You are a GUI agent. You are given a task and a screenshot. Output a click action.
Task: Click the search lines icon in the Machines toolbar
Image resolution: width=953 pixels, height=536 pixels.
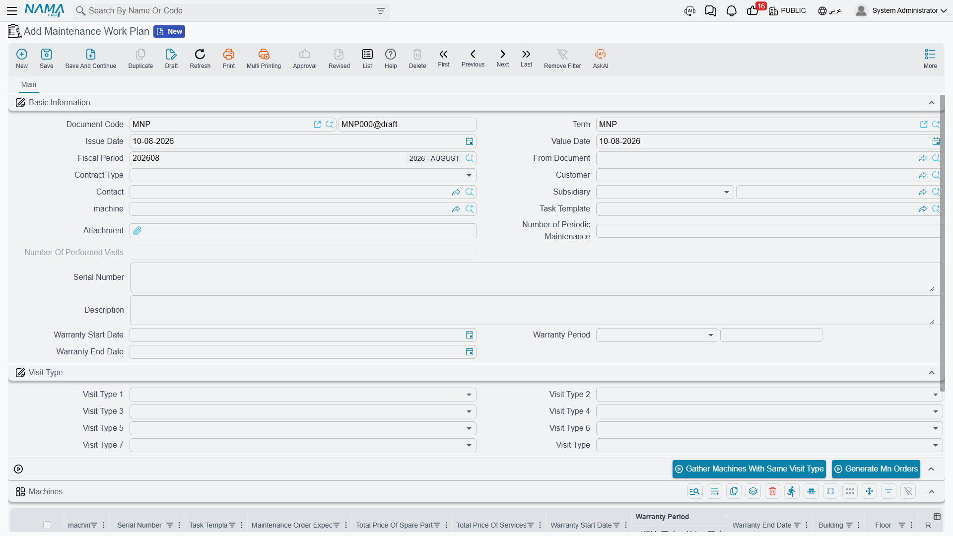(695, 491)
